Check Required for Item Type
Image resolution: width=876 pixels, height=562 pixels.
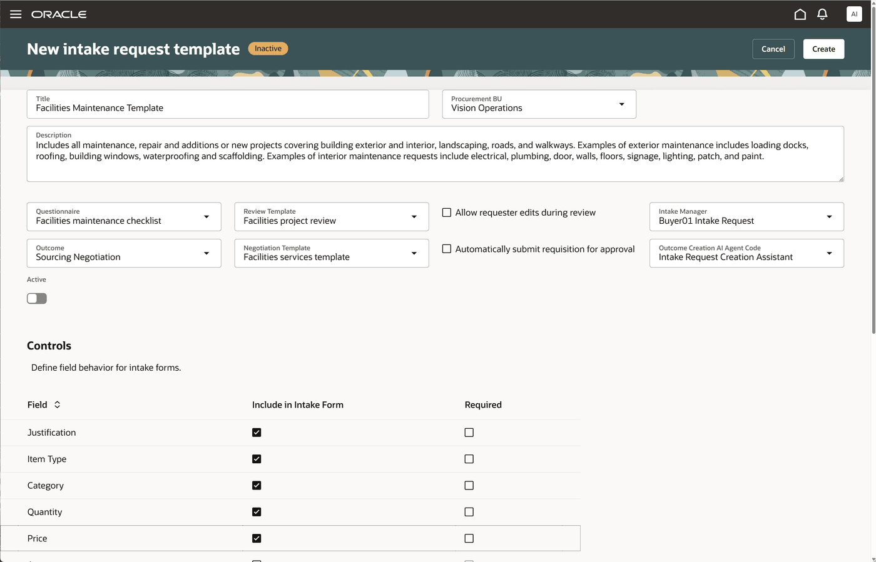[x=469, y=459]
